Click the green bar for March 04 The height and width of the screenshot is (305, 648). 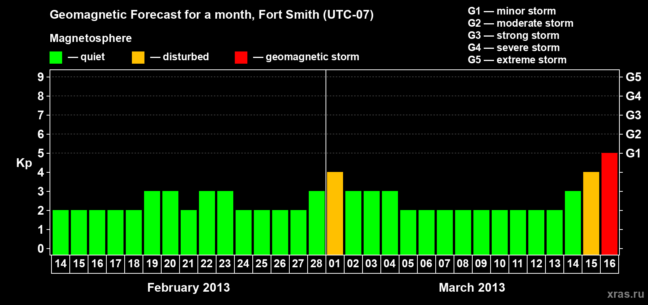[x=390, y=223]
